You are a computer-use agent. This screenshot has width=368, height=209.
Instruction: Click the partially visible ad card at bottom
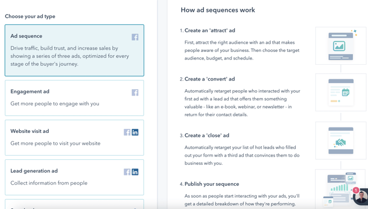click(74, 204)
